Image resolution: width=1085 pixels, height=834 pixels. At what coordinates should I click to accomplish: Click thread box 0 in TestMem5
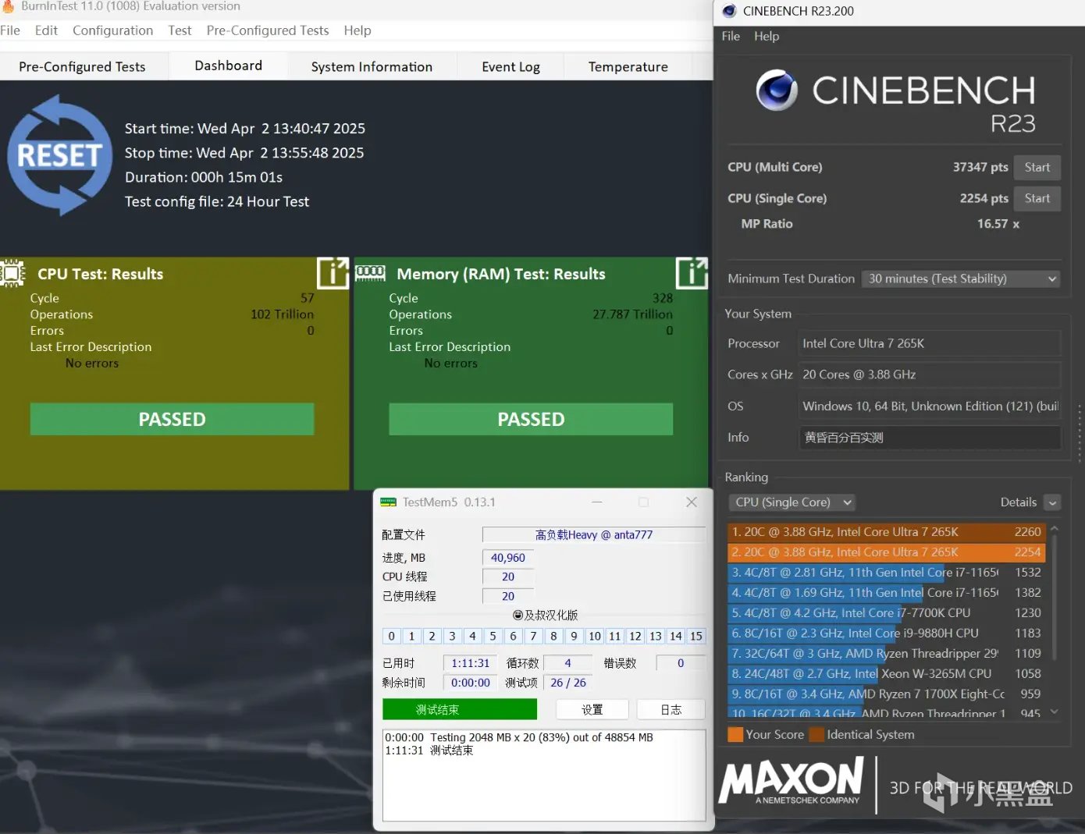(391, 636)
